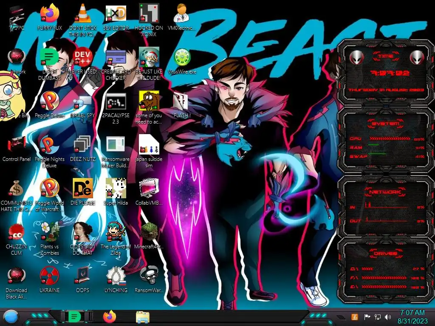Launch Plants vs Zombies
435x326 pixels.
tap(49, 232)
